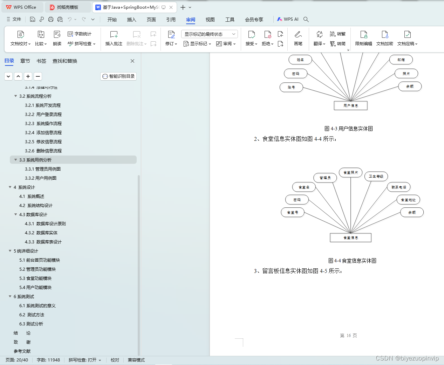Activate the 画笔 ink brush tool
Viewport: 444px width, 365px height.
[x=298, y=39]
